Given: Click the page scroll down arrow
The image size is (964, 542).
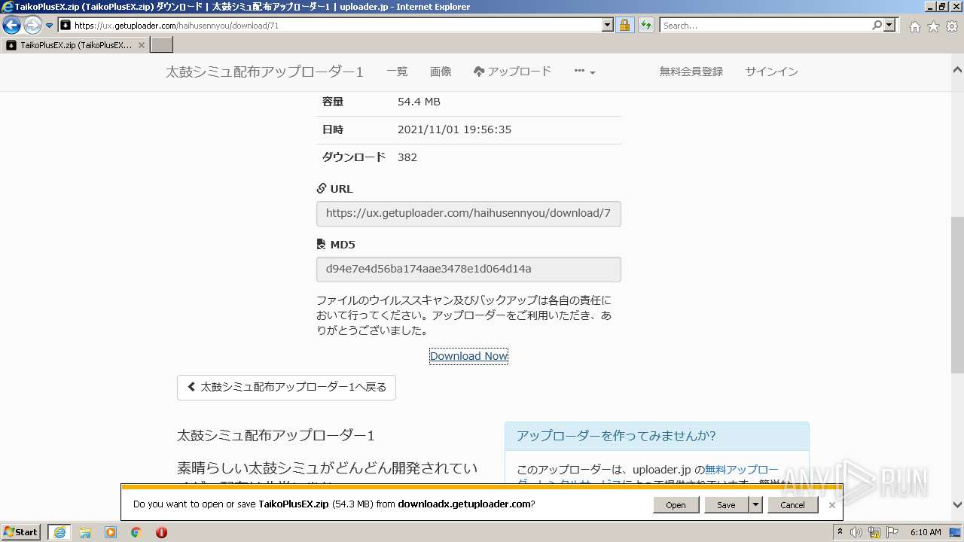Looking at the screenshot, I should (x=957, y=505).
